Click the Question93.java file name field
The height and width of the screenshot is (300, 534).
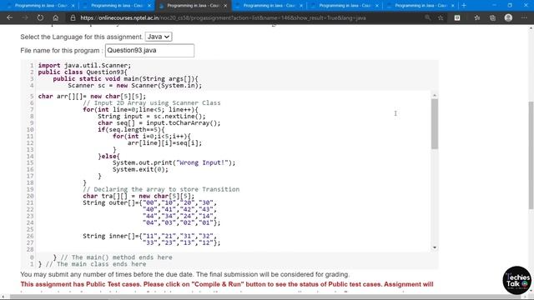pyautogui.click(x=149, y=50)
